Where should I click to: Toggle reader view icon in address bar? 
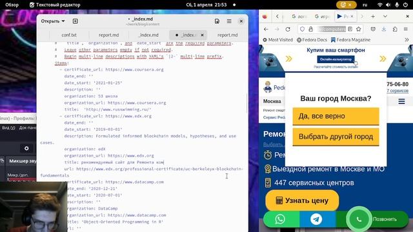pyautogui.click(x=350, y=29)
